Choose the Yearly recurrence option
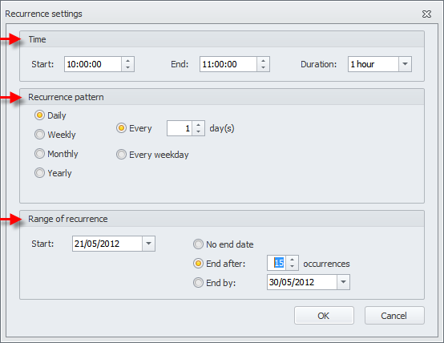444x343 pixels. tap(39, 173)
